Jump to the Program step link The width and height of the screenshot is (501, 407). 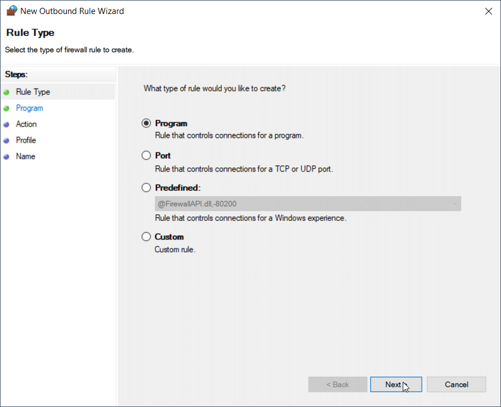coord(29,108)
